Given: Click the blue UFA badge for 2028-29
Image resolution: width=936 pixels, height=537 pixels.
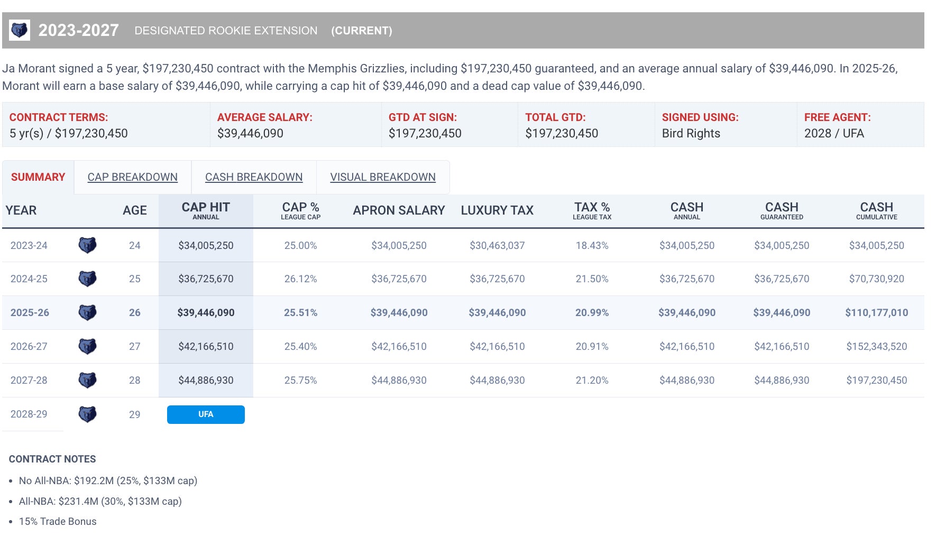Looking at the screenshot, I should pos(206,414).
